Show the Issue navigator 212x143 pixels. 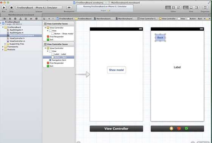(20, 19)
